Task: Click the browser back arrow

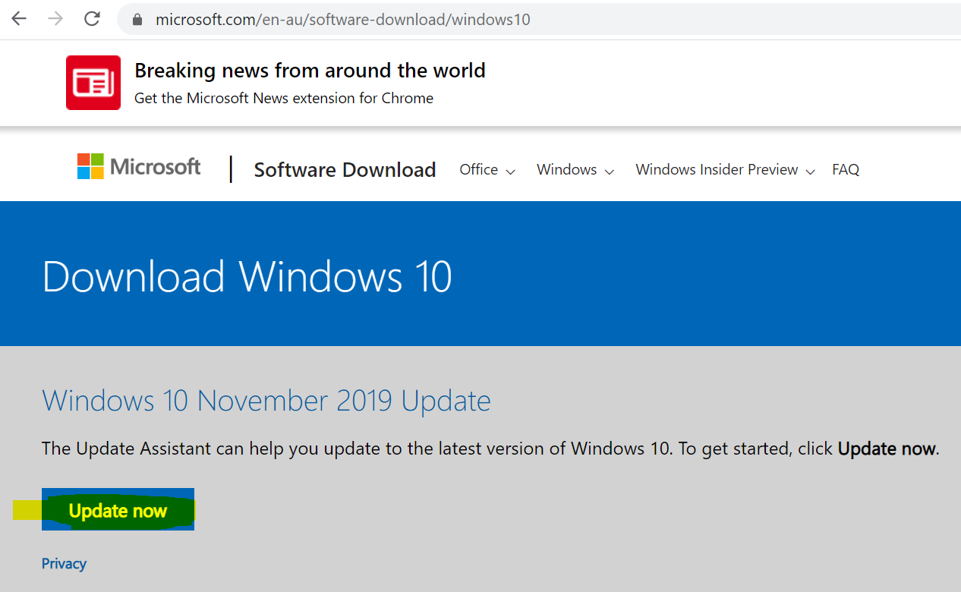Action: point(19,19)
